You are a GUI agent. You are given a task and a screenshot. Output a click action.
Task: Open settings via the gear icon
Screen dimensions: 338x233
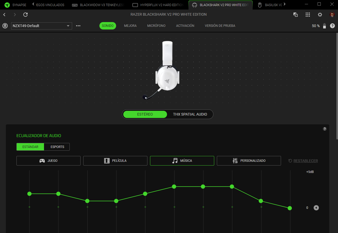click(320, 15)
